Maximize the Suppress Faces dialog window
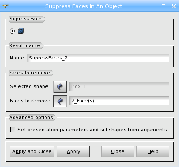 163,6
